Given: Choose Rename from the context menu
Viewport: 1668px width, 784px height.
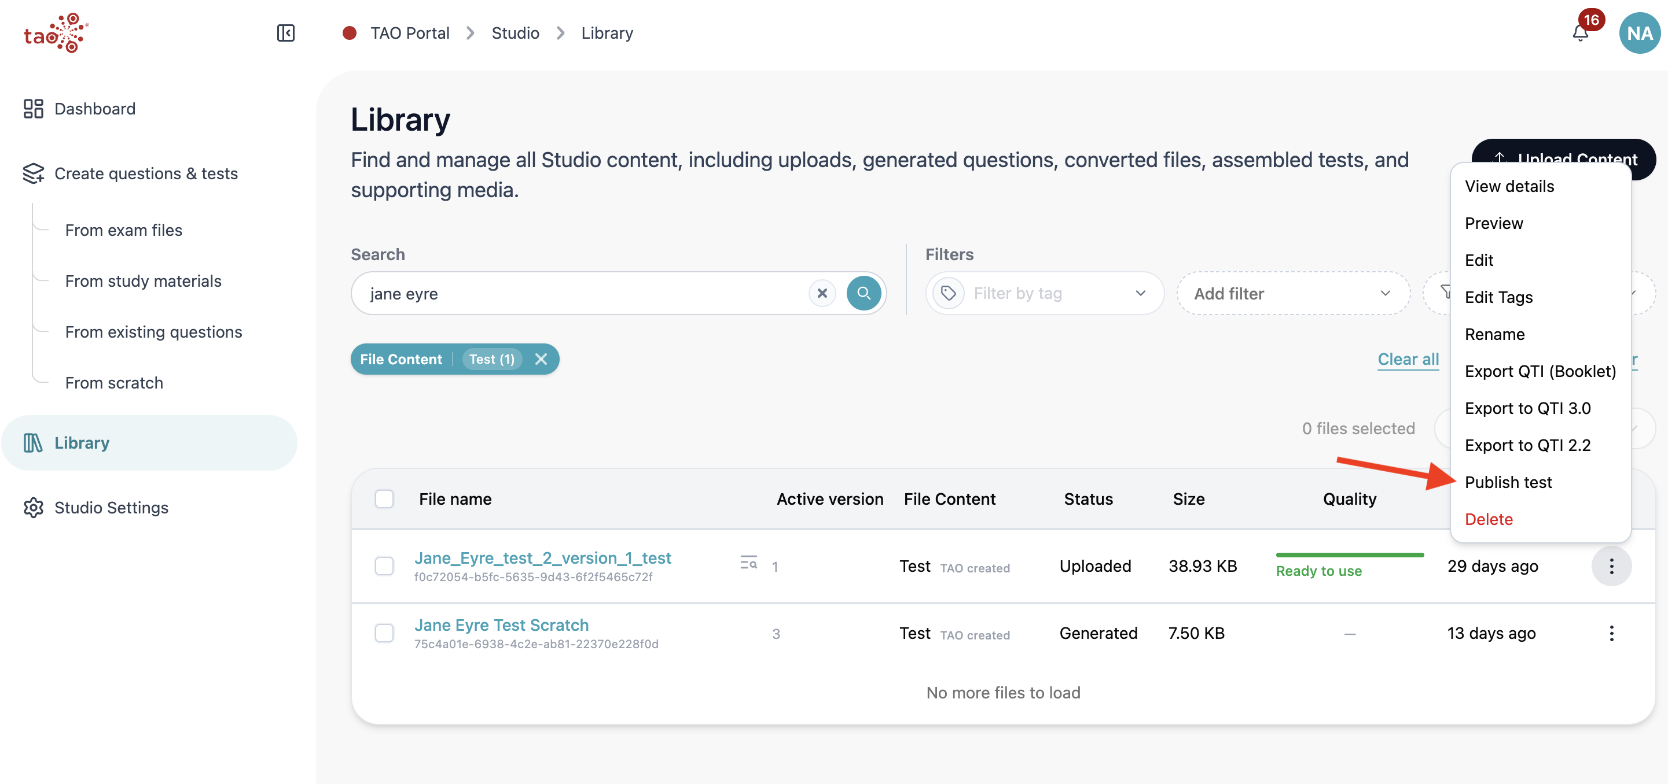Looking at the screenshot, I should tap(1494, 334).
